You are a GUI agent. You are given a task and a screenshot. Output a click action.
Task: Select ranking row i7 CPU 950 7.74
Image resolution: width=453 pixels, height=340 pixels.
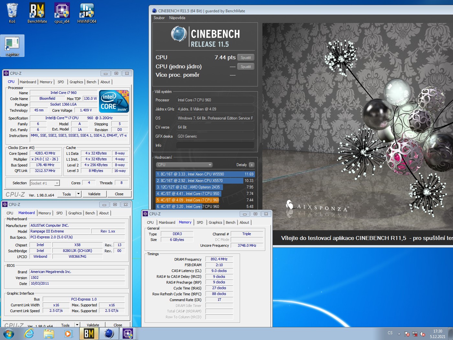[x=205, y=194]
